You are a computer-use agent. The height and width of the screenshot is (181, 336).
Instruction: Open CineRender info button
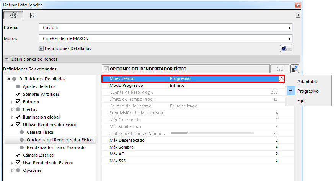coord(286,49)
